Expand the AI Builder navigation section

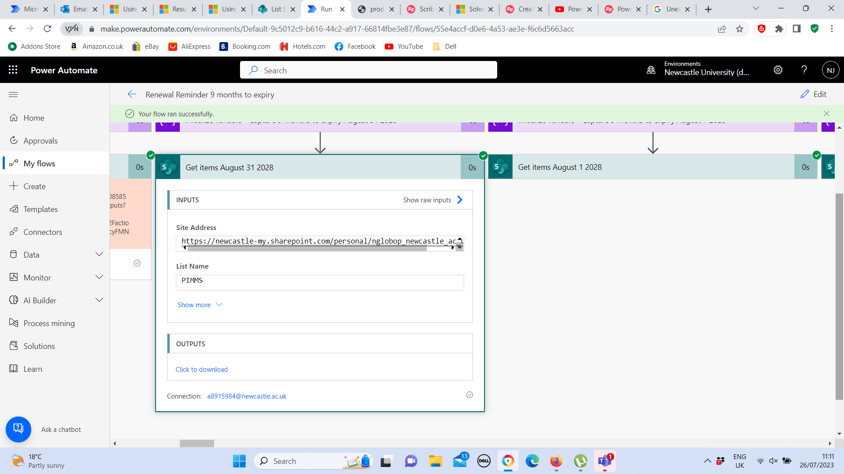coord(99,300)
